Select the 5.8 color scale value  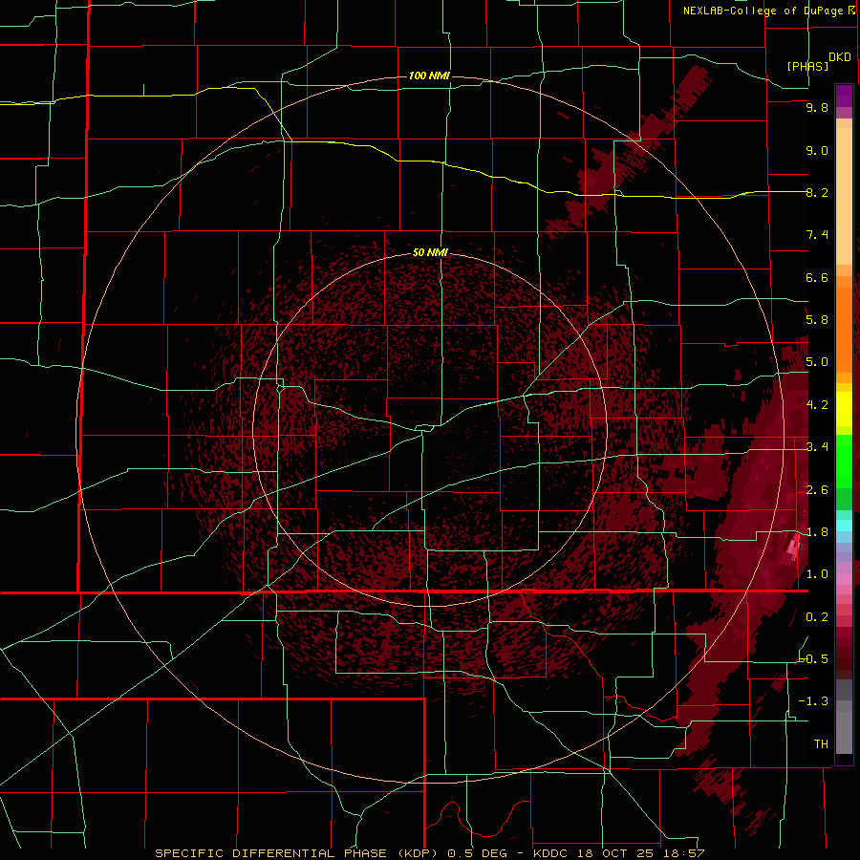[817, 320]
